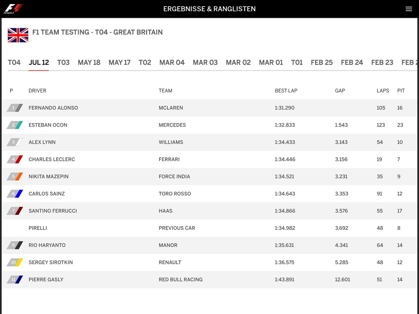419x314 pixels.
Task: Click the T01 test tab
Action: click(297, 62)
